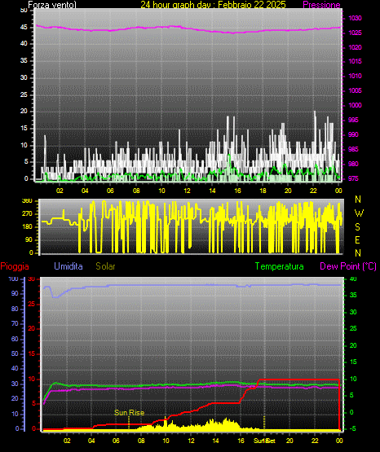The image size is (380, 452).
Task: Click the 90 humidity axis value
Action: click(15, 293)
